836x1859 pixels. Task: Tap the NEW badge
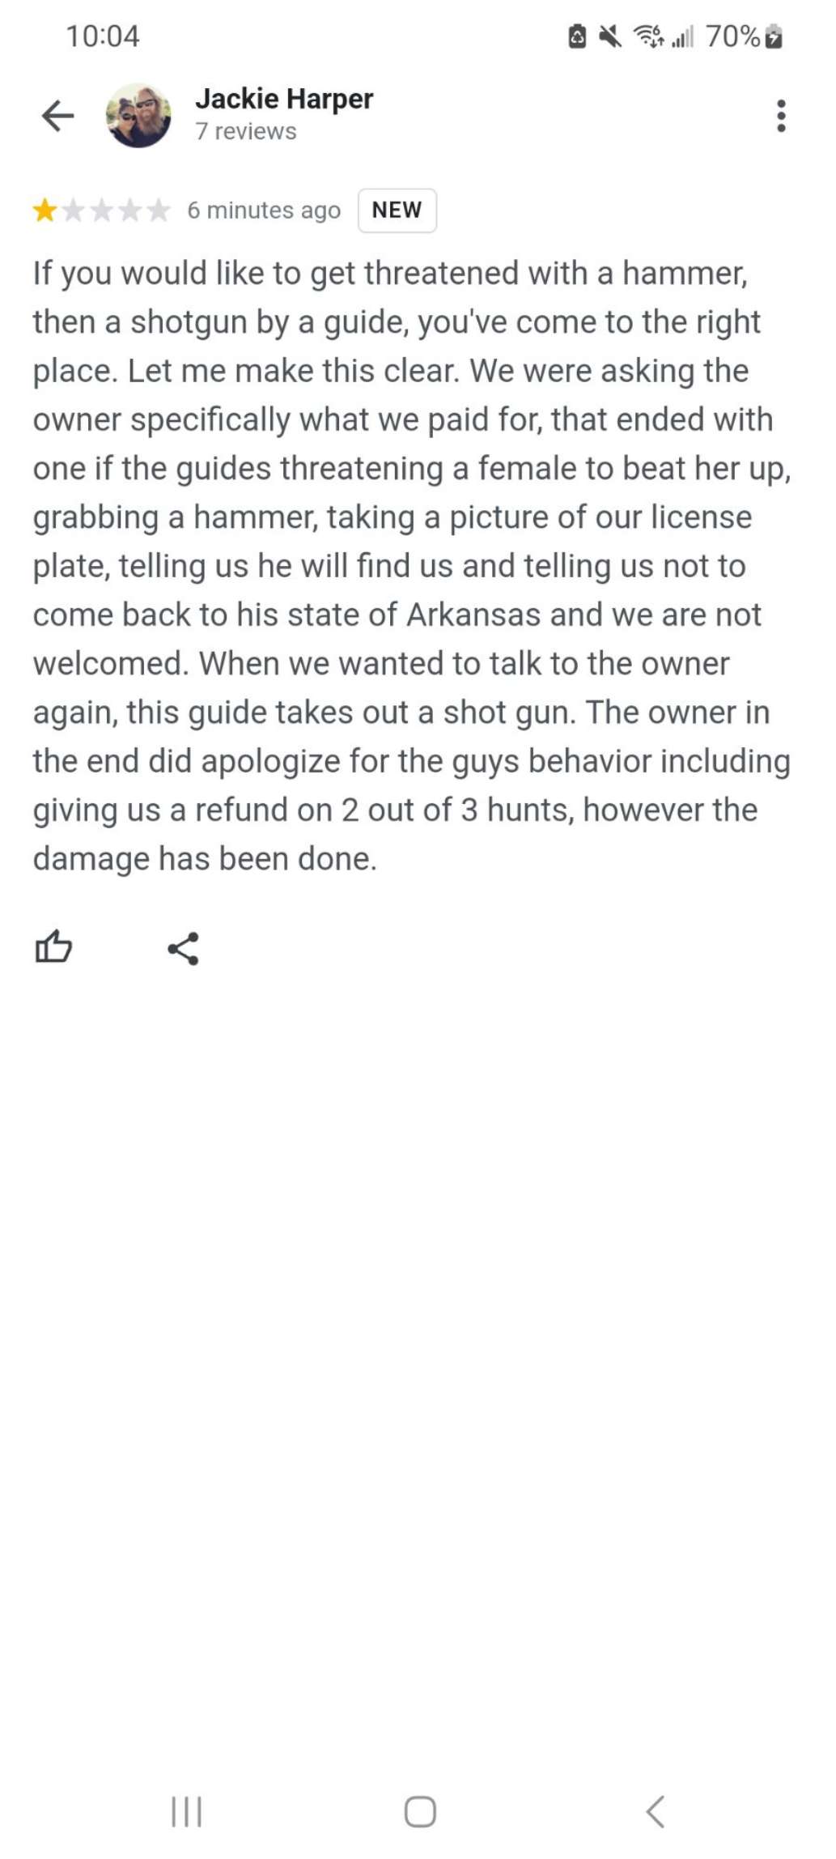(x=397, y=211)
